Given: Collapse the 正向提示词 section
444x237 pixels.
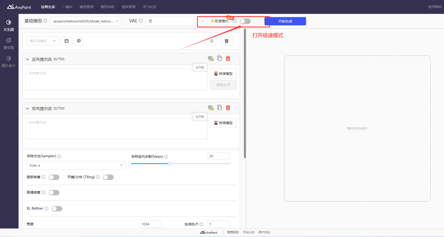Looking at the screenshot, I should click(x=28, y=59).
